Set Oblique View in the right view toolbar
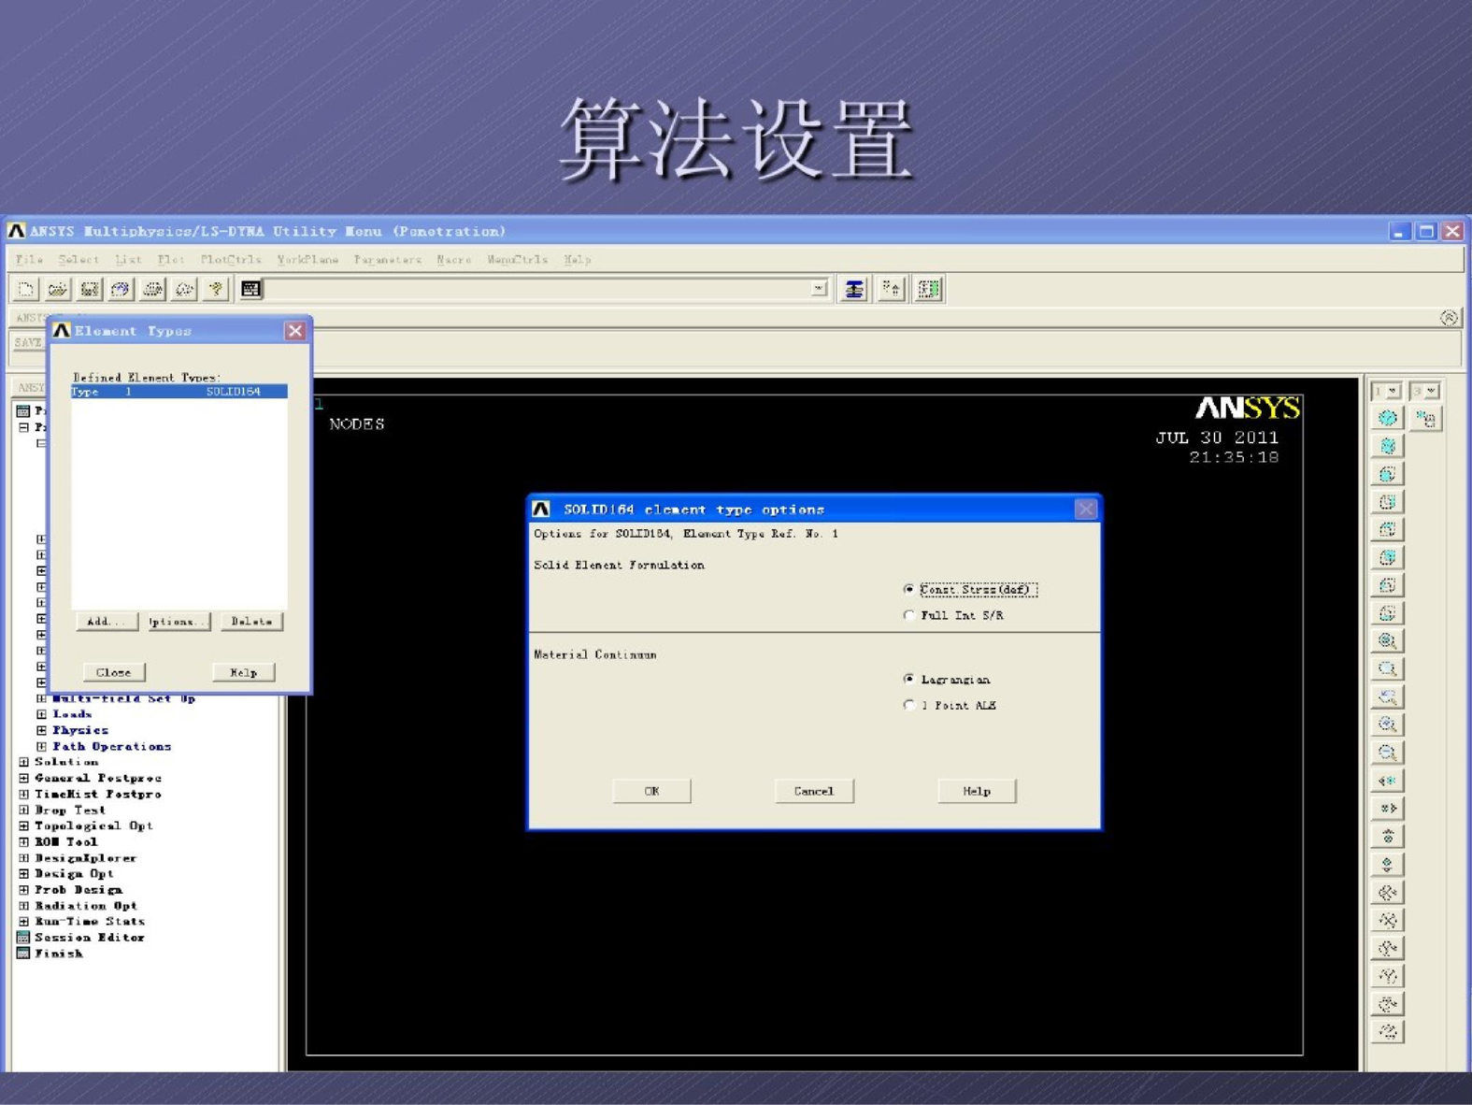 1388,447
